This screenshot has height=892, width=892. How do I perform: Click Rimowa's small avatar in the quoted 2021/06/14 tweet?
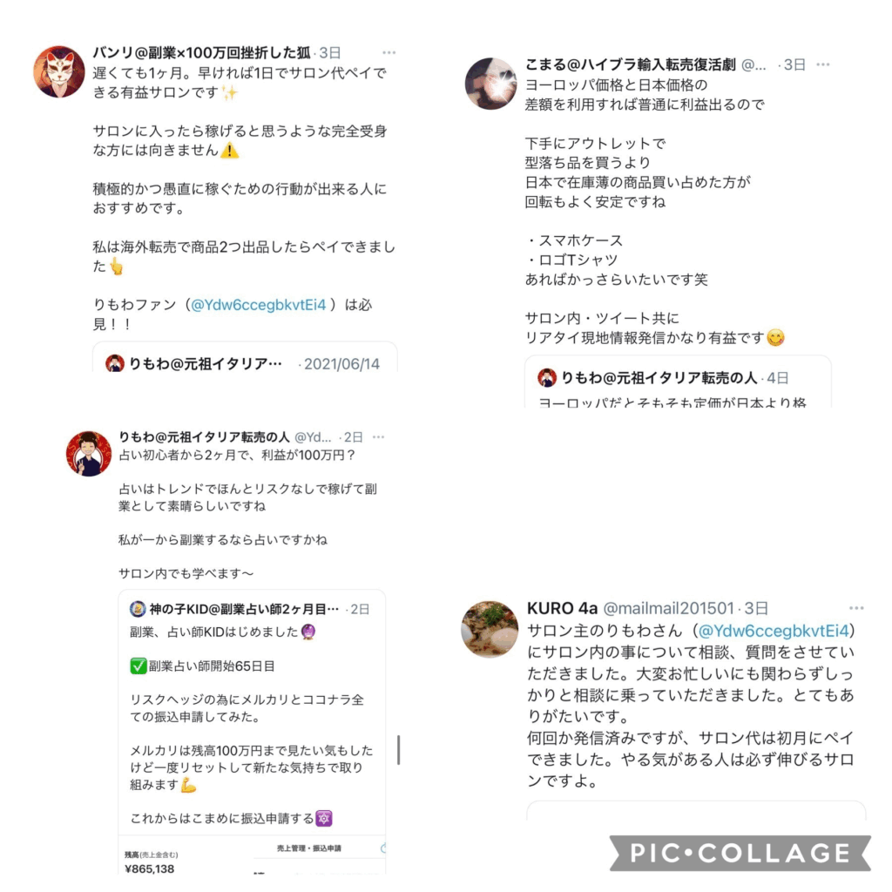(x=115, y=363)
